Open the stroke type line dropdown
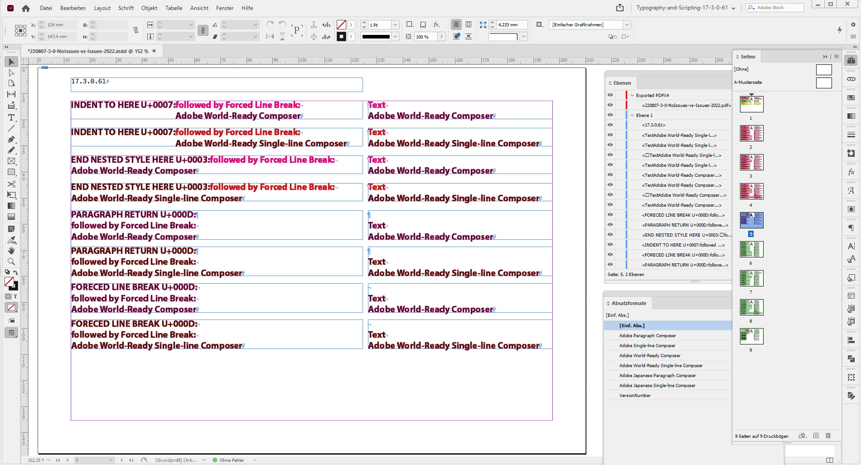The width and height of the screenshot is (861, 465). (395, 37)
